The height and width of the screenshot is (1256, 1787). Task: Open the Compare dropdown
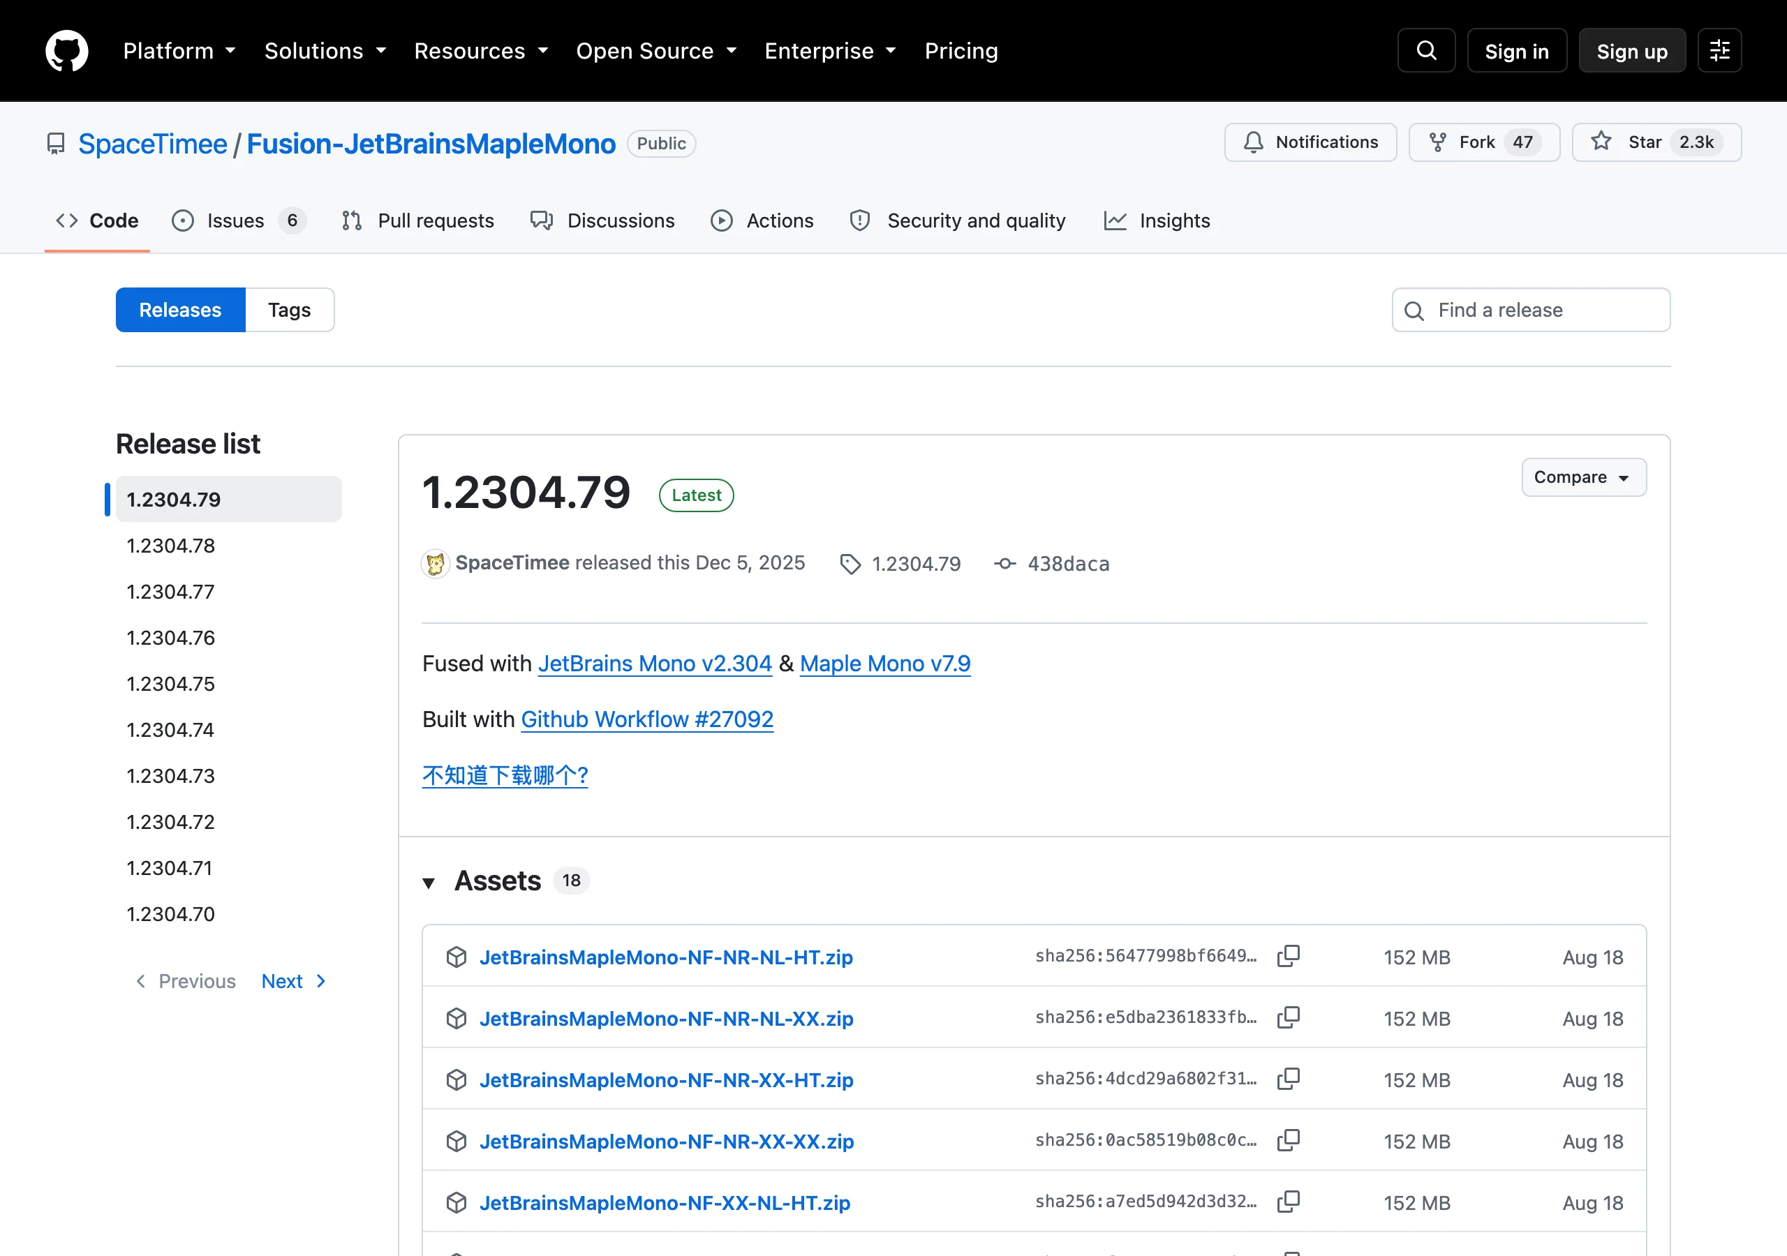[x=1584, y=477]
